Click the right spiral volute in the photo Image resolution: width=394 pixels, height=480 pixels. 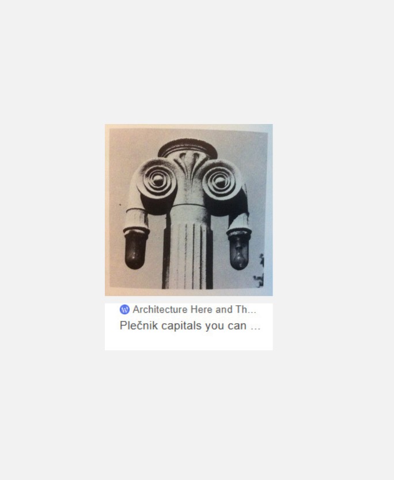pyautogui.click(x=221, y=181)
